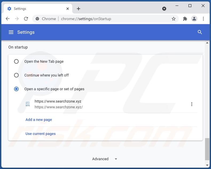Reload the current page
This screenshot has height=169, width=211.
[x=26, y=19]
